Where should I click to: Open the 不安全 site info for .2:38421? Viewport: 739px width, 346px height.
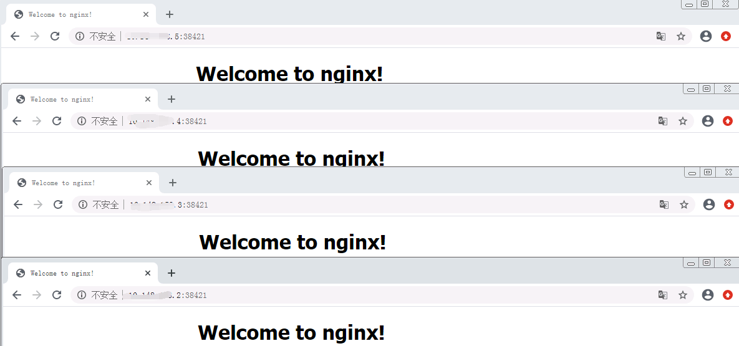(99, 295)
